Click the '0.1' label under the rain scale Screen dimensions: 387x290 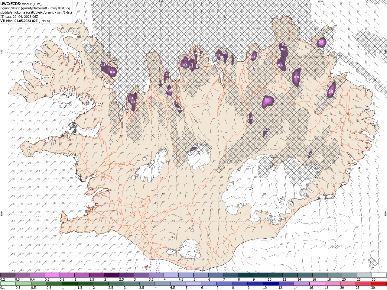pyautogui.click(x=2, y=288)
